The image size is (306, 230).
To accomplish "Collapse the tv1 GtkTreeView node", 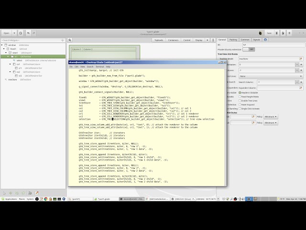I will 8,57.
